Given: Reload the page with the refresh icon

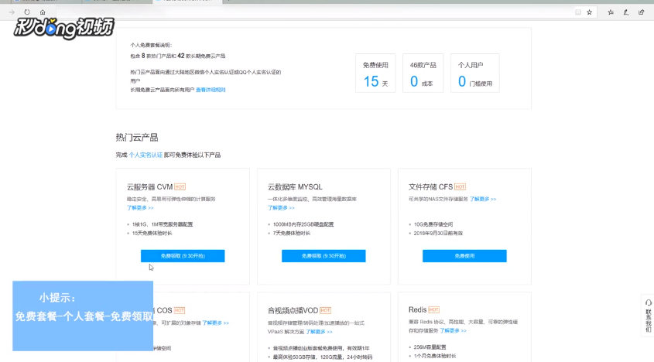Looking at the screenshot, I should click(27, 12).
